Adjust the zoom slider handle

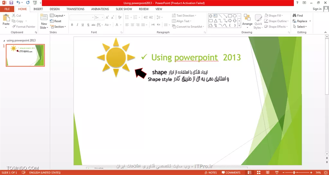[x=294, y=172]
